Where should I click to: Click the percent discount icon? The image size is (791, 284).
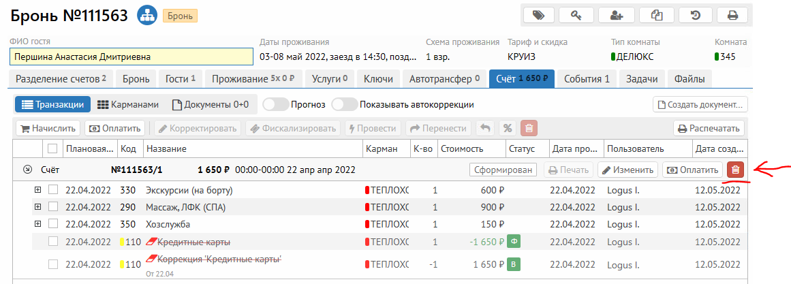tap(507, 128)
